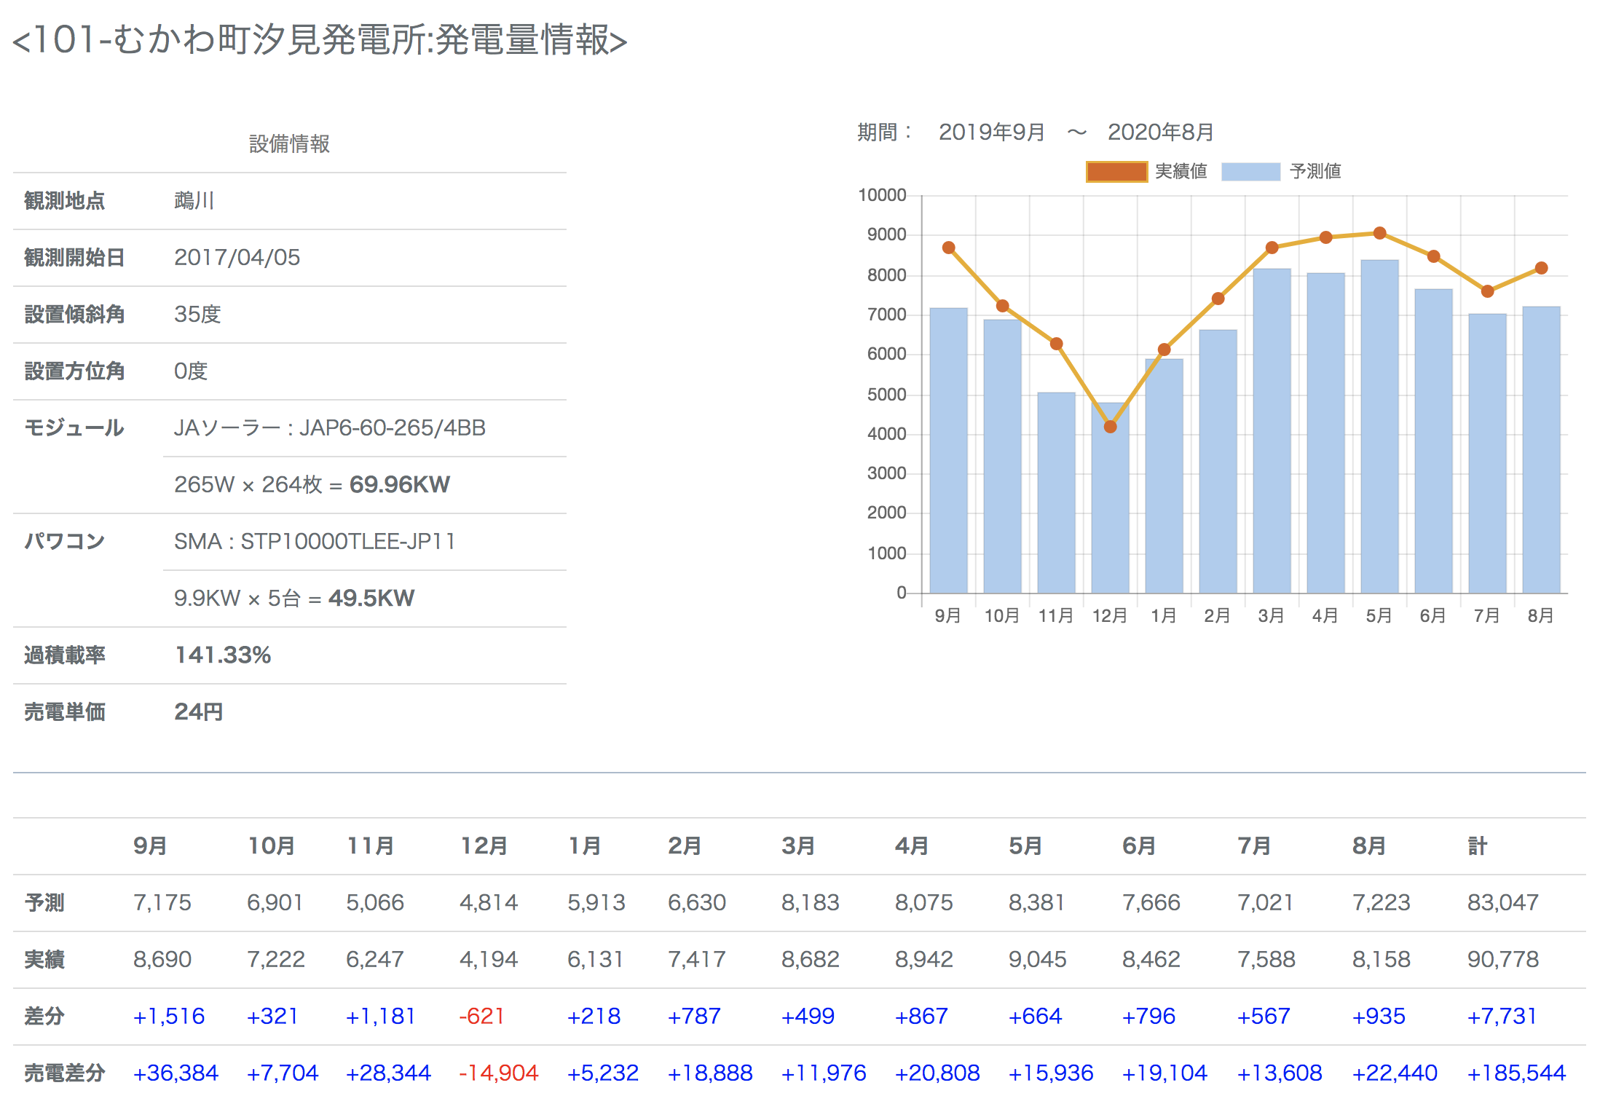Screen dimensions: 1608x1120
Task: Click the +185,544 total revenue difference
Action: 1516,1073
